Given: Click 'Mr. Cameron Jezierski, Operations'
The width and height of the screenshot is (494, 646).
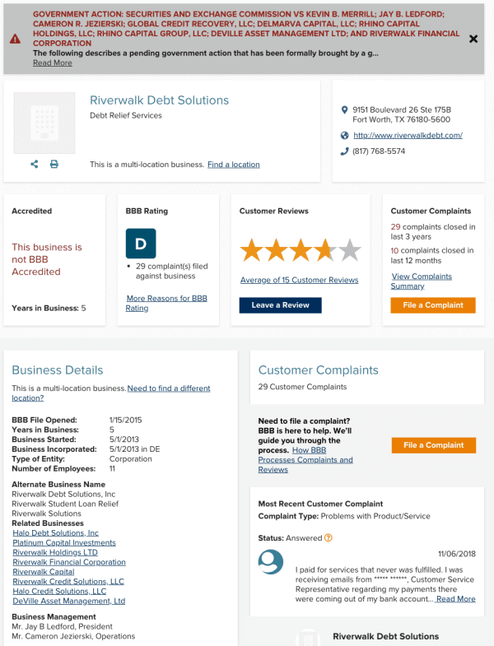Looking at the screenshot, I should point(73,636).
